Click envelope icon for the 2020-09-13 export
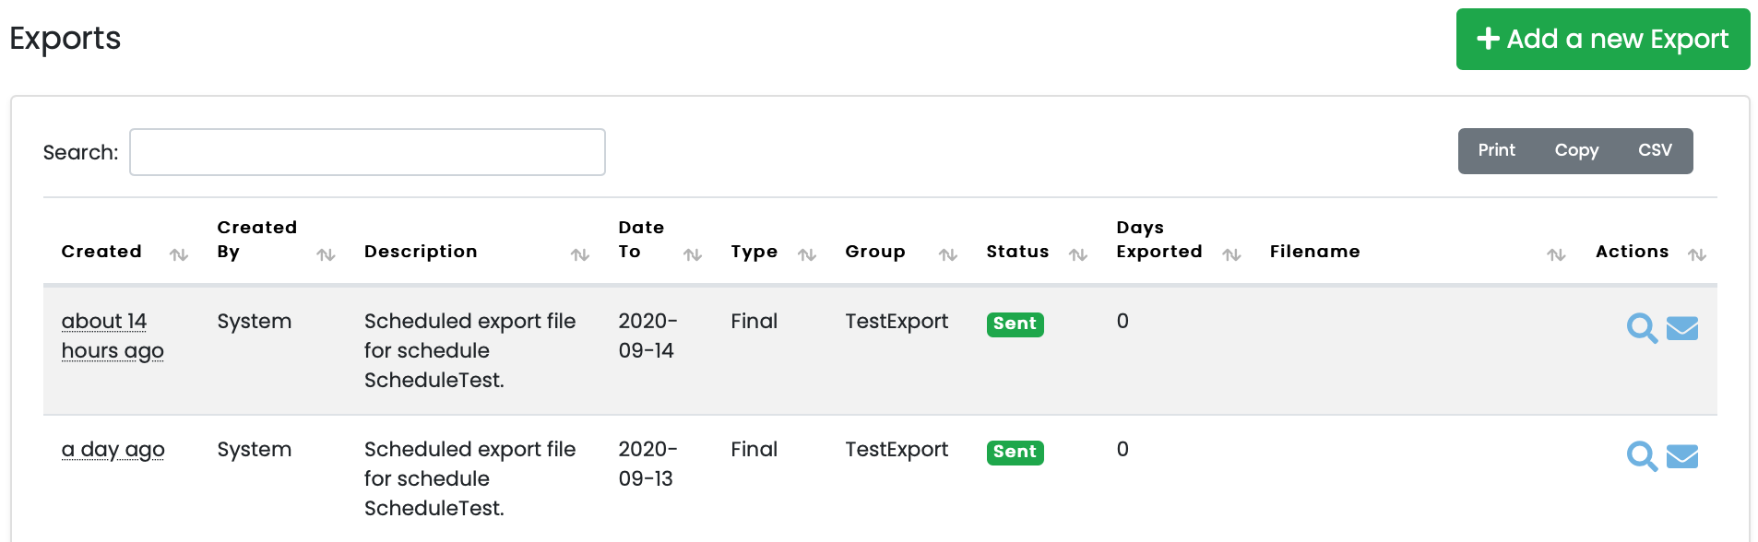This screenshot has height=542, width=1758. tap(1682, 456)
